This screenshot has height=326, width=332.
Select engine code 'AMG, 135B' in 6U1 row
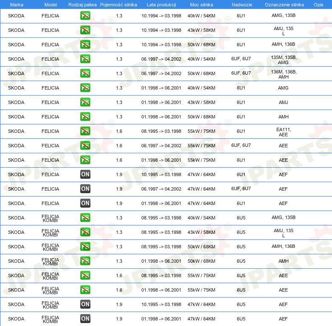coord(284,15)
